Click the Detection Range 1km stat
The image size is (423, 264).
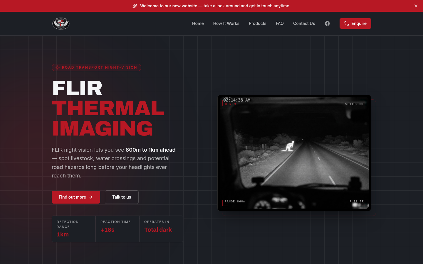[74, 229]
